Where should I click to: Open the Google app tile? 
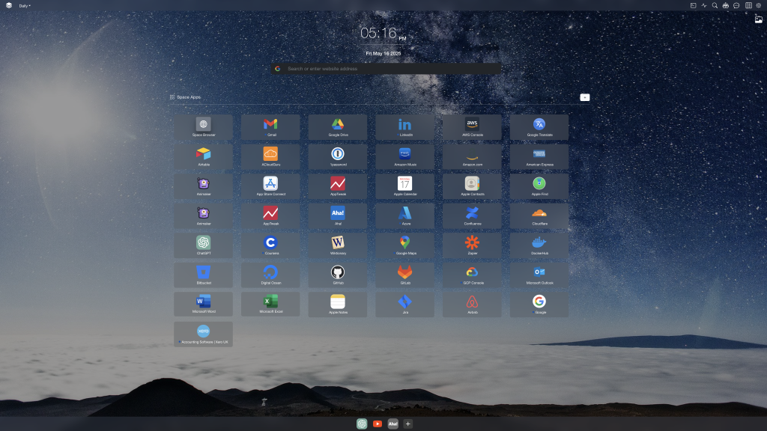pos(539,305)
